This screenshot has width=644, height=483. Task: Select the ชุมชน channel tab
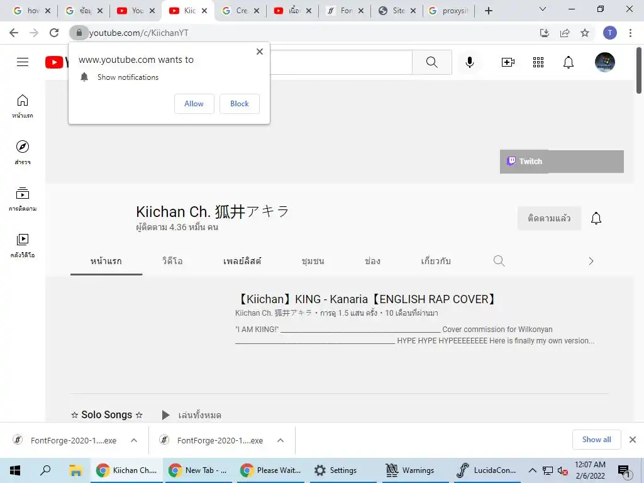tap(313, 261)
